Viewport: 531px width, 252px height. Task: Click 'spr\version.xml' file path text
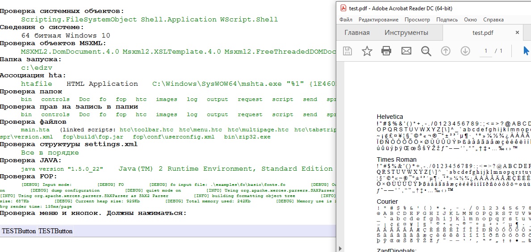[26, 137]
